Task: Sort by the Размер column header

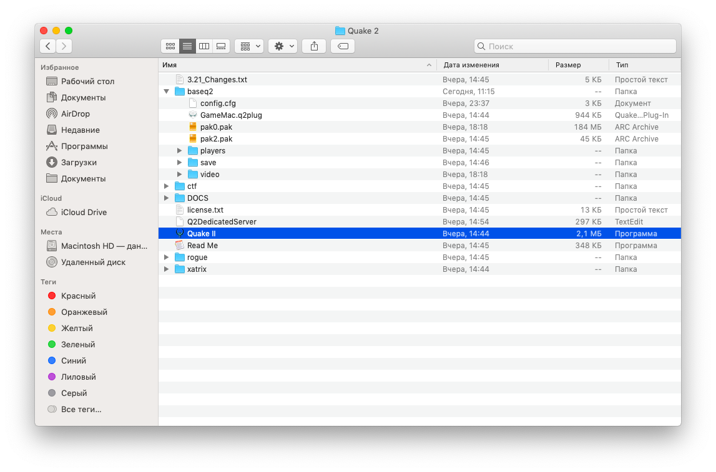Action: click(x=579, y=65)
